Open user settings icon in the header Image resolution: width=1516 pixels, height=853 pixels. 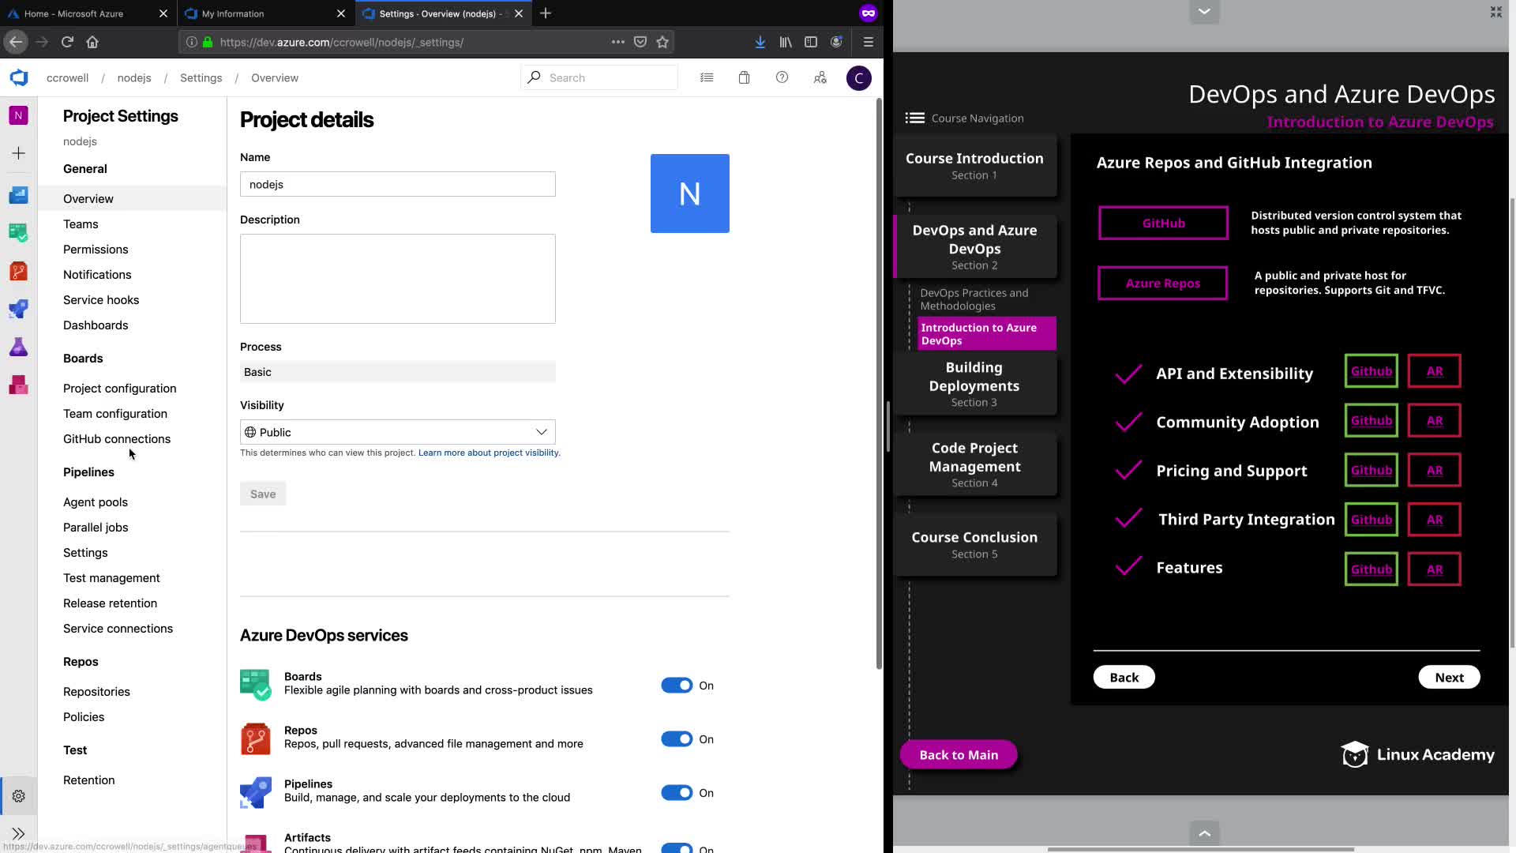click(820, 77)
